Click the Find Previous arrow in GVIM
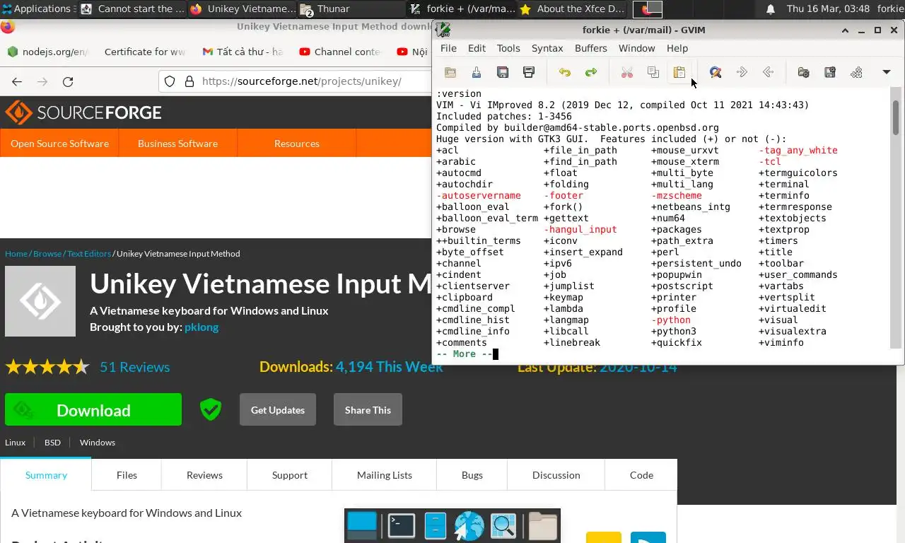 coord(768,72)
